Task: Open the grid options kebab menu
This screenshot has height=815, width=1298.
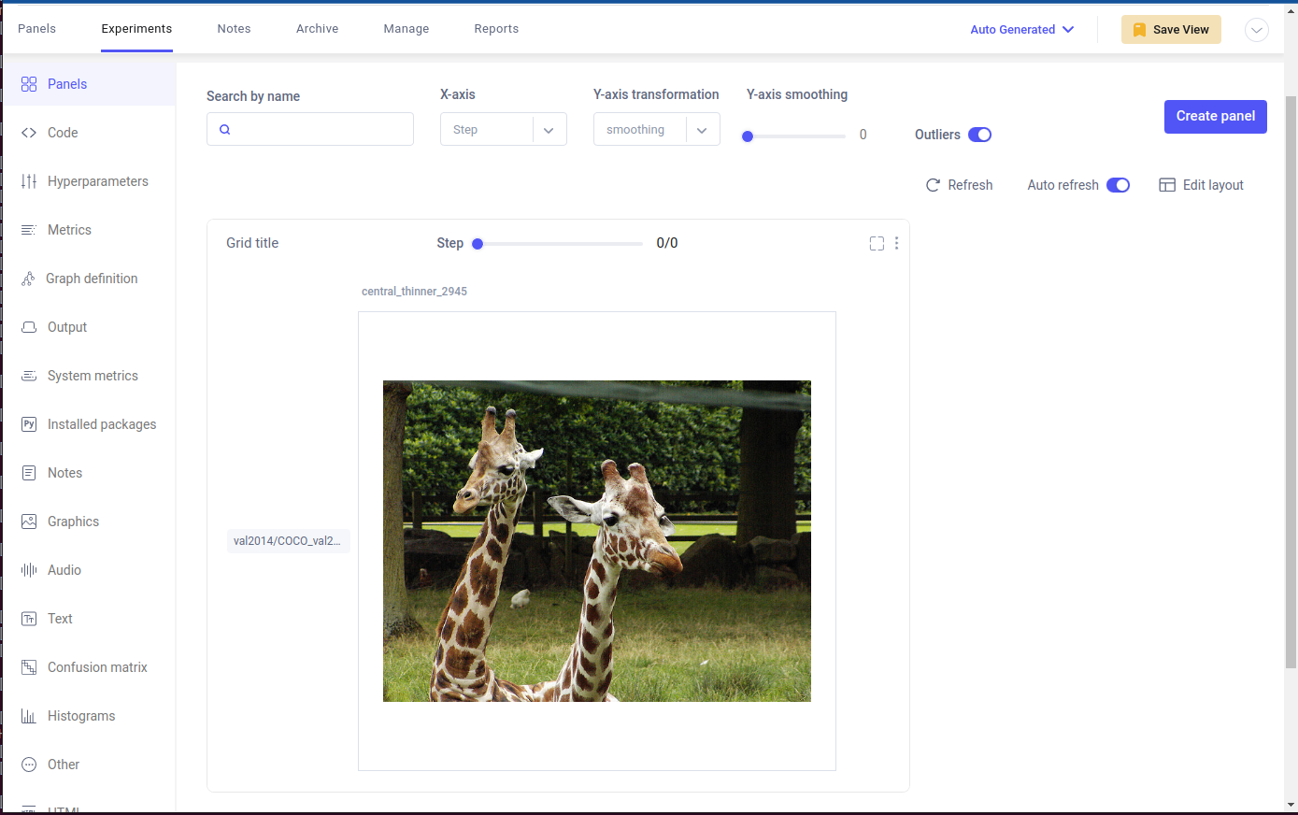Action: click(x=896, y=243)
